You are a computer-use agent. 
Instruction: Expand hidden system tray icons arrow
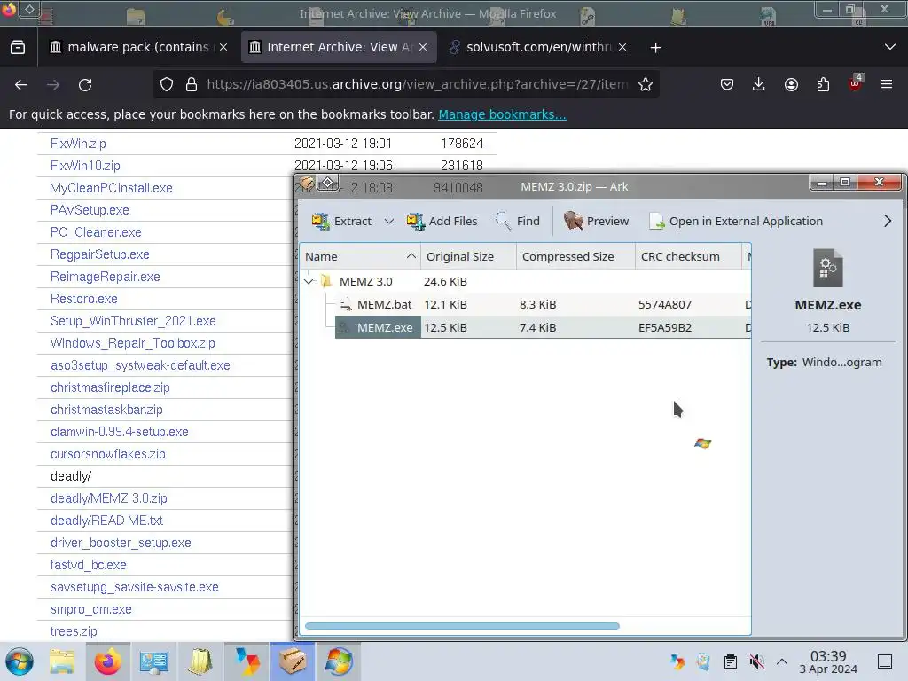click(782, 661)
